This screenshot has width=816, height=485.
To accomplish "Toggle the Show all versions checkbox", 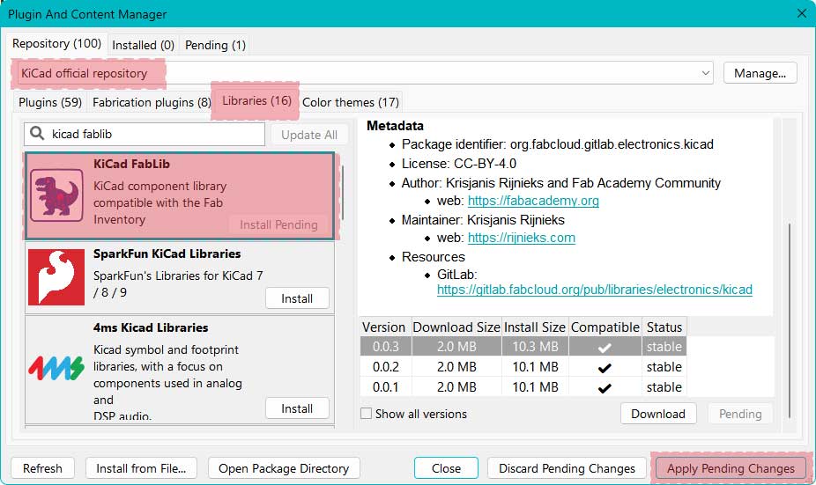I will coord(366,414).
